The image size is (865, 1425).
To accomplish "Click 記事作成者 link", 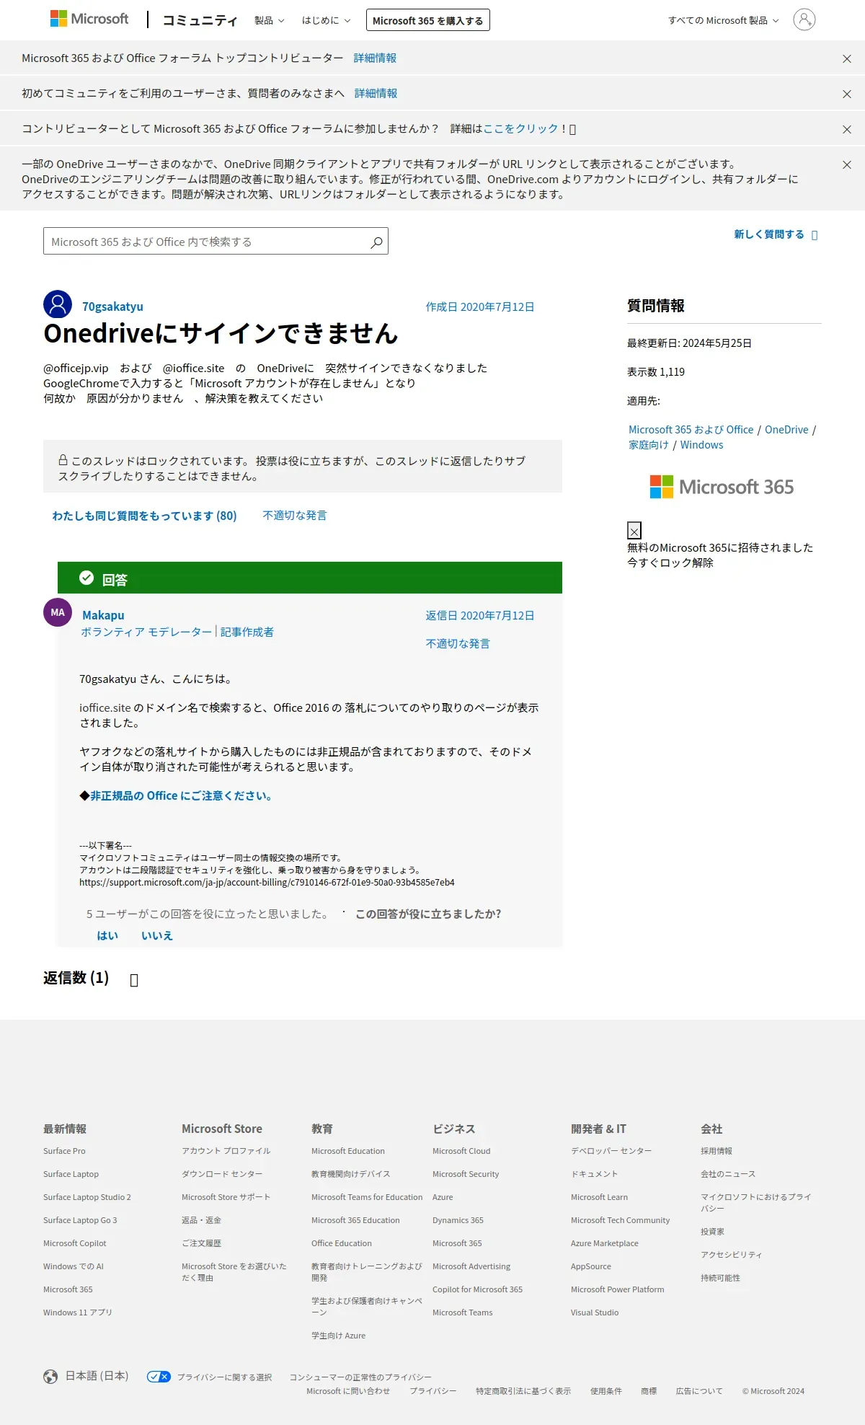I will click(x=247, y=632).
